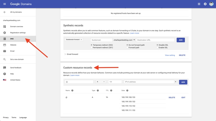Viewport: 216px width, 121px height.
Task: Click the Website browser icon
Action: [5, 45]
